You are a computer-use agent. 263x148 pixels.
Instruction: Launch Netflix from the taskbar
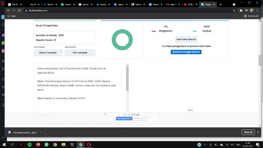coord(21,144)
